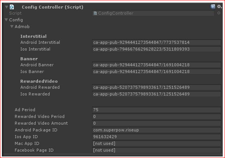Collapse the Config Controller component foldout

pos(6,7)
